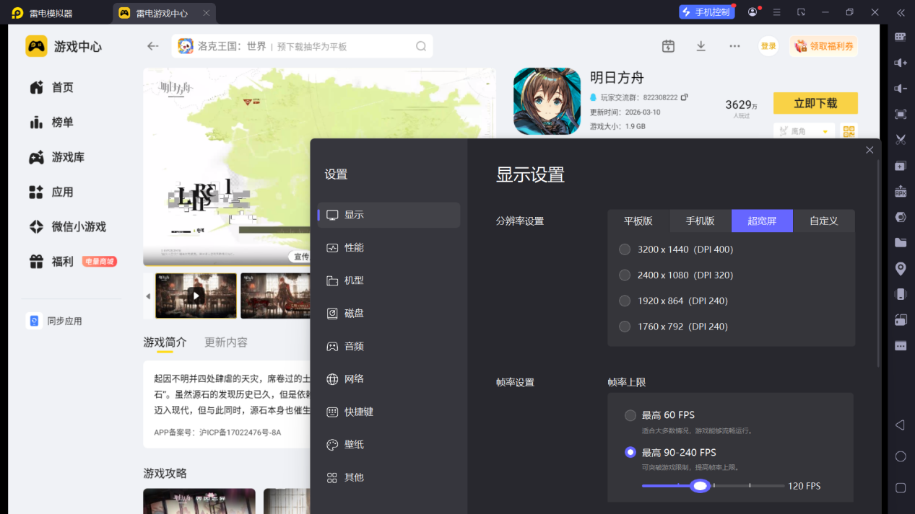
Task: Open the 显示 settings section
Action: (389, 215)
